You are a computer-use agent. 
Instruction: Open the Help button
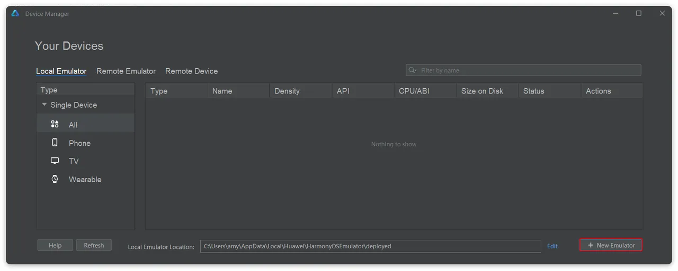55,245
